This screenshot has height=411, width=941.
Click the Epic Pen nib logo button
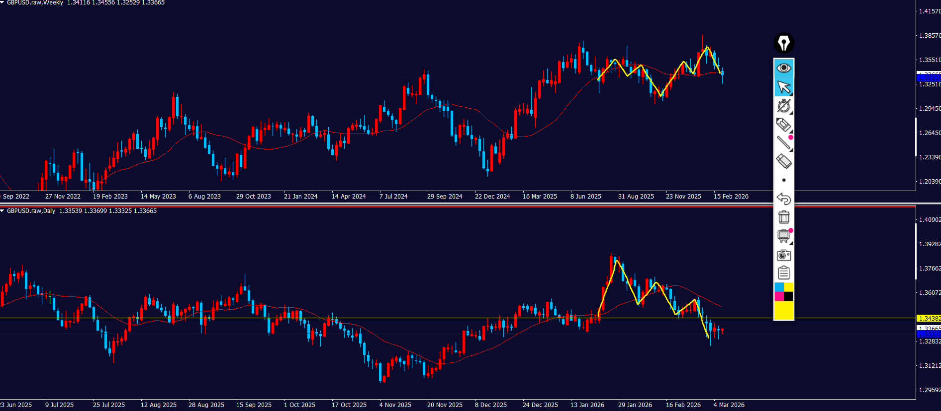pos(783,43)
